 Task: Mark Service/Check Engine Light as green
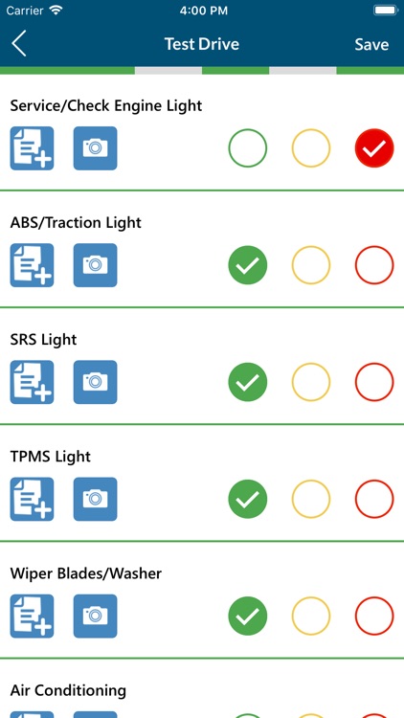(x=247, y=147)
